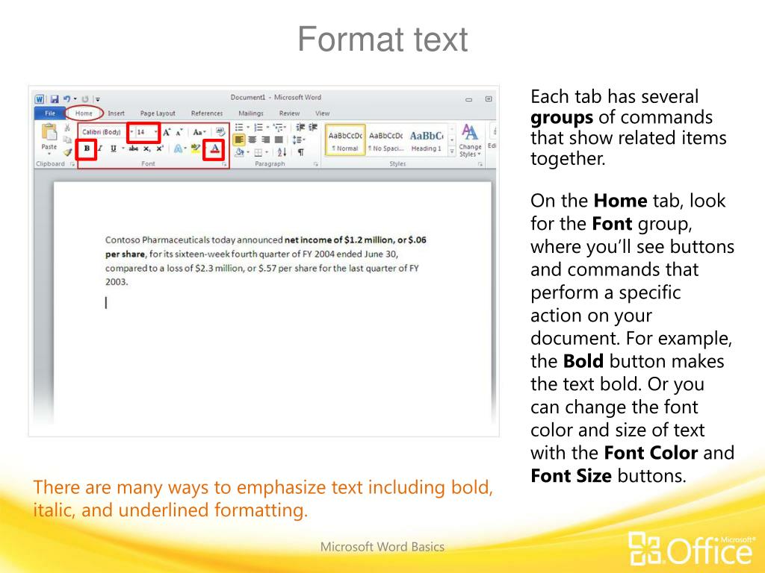This screenshot has height=573, width=765.
Task: Open the Font dialog launcher
Action: pyautogui.click(x=224, y=165)
